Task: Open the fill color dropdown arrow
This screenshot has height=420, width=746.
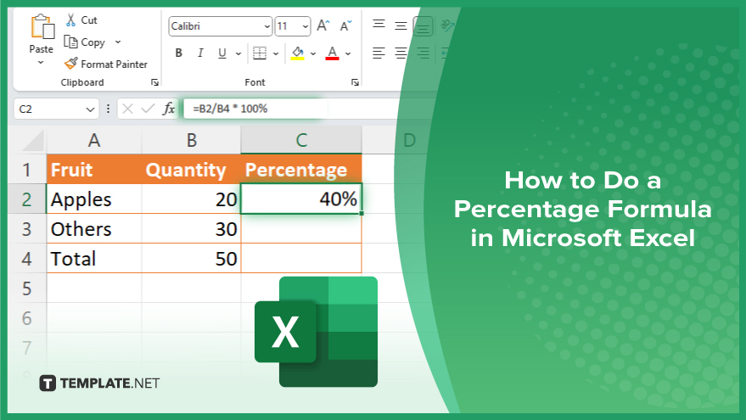Action: (313, 53)
